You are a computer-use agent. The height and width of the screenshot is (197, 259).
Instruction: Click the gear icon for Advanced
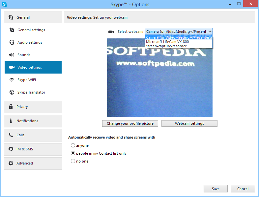11,163
